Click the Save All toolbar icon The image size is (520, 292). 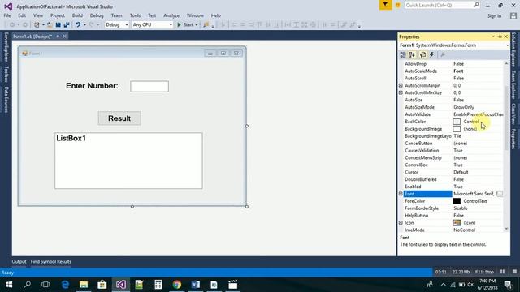(67, 25)
